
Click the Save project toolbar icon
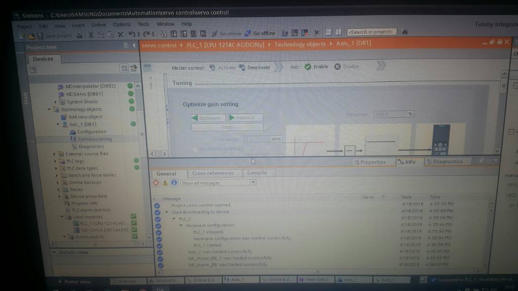click(x=40, y=36)
